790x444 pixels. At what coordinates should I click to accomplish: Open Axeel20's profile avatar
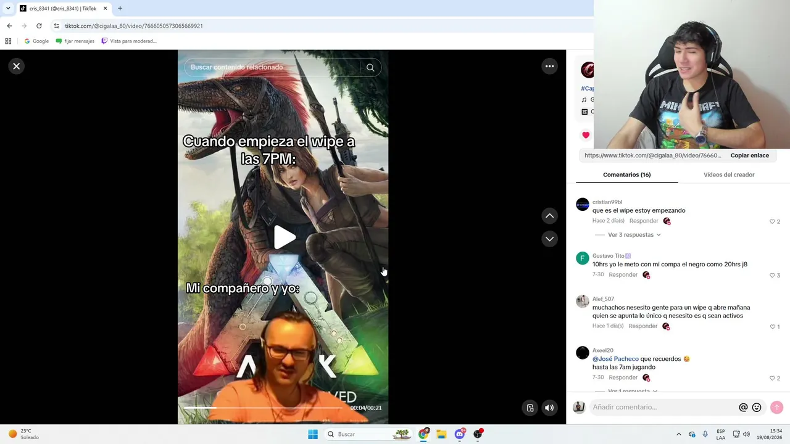(583, 353)
